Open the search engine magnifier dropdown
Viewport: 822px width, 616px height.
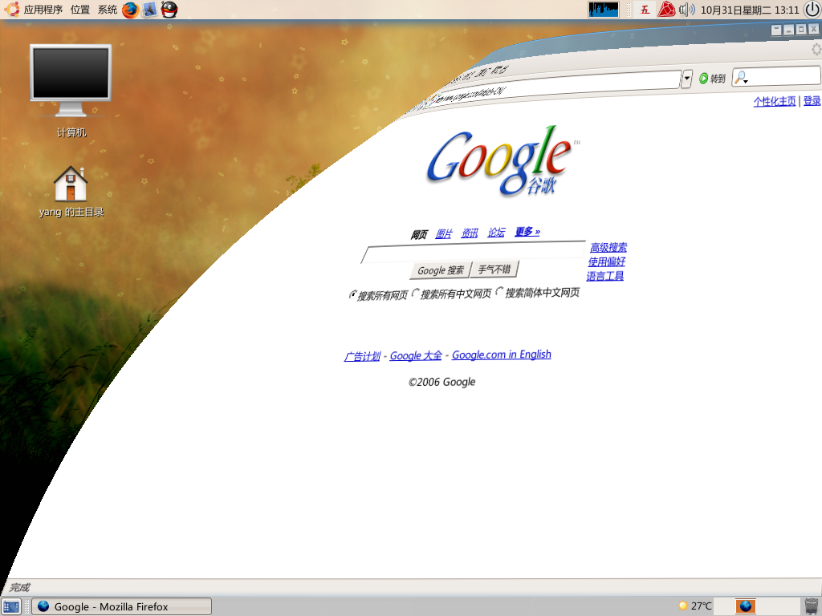(x=741, y=78)
